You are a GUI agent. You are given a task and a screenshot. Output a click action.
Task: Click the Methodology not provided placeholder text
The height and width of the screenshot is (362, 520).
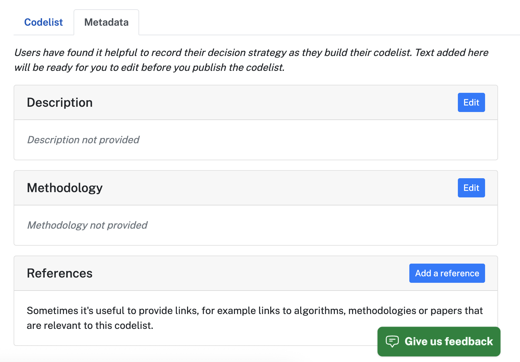[87, 225]
